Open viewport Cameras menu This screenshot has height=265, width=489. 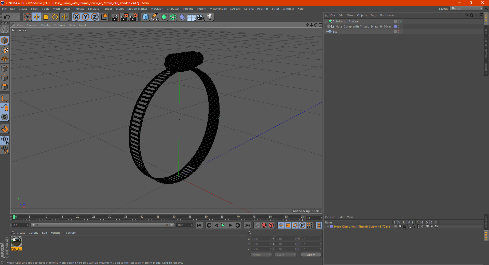coord(32,25)
